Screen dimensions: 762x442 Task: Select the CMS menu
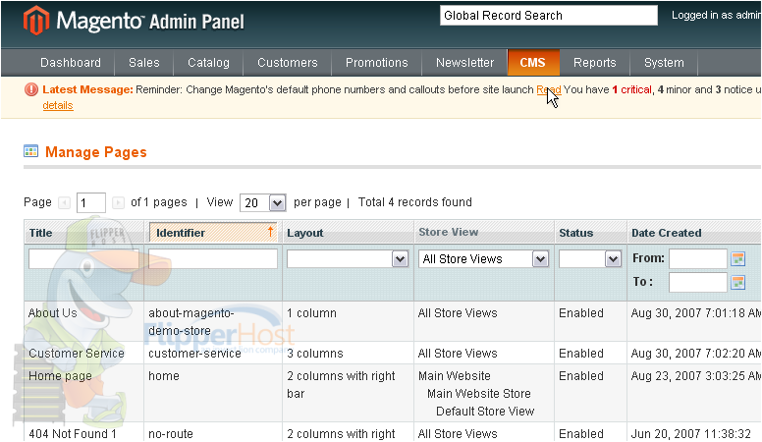[533, 63]
